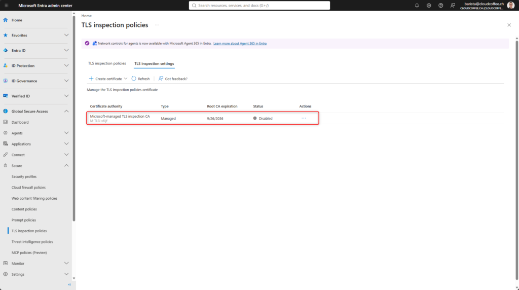The height and width of the screenshot is (290, 519).
Task: Click the ID Protection icon
Action: click(5, 65)
